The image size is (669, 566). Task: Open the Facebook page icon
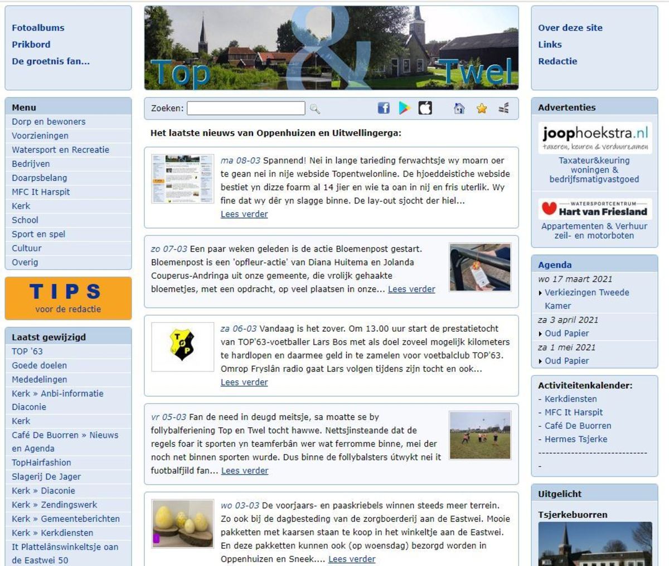(384, 108)
